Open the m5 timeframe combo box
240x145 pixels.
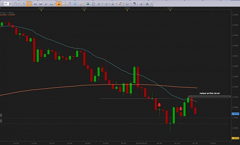click(x=8, y=4)
